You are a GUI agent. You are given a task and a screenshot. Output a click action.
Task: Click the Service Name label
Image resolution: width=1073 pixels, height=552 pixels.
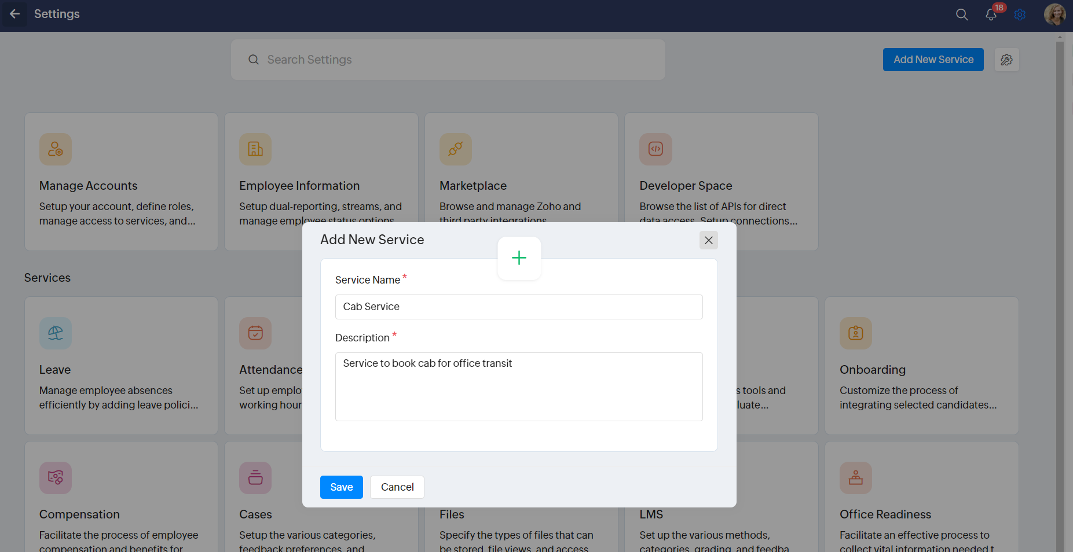[x=368, y=280]
